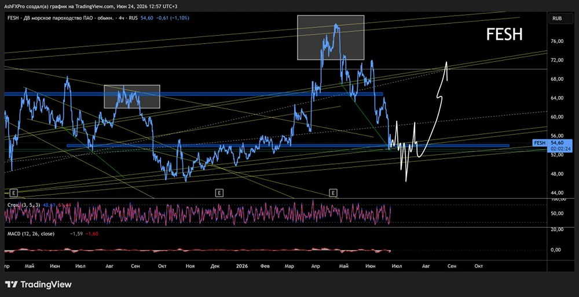579x297 pixels.
Task: Select the gray rectangle around the April peak
Action: tap(331, 38)
